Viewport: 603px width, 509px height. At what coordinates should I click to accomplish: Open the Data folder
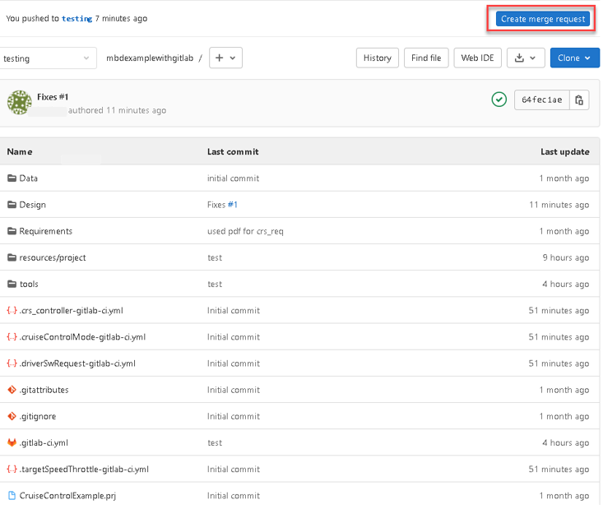28,178
